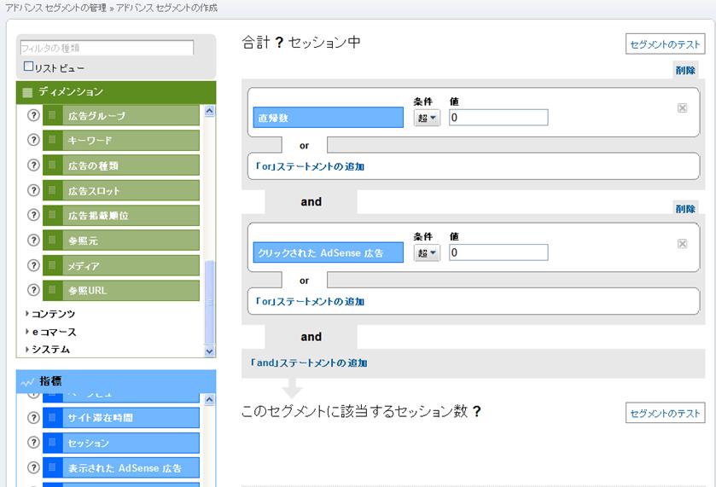Click metrics list scroll up arrow
716x487 pixels.
point(210,400)
